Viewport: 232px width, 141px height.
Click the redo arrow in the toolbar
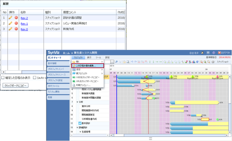coord(135,62)
